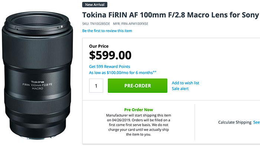Click the MFR FRN-AFM100FXSE text
The image size is (260, 146).
tap(130, 24)
